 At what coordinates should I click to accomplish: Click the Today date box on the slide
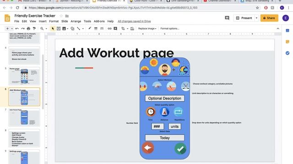tap(165, 138)
